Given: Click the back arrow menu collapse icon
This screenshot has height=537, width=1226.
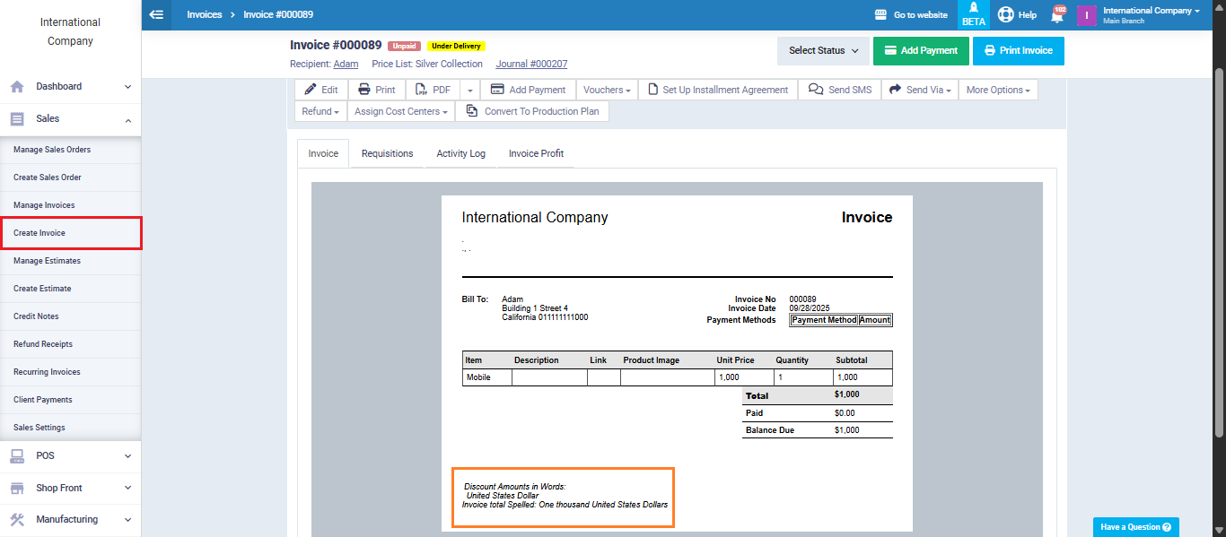Looking at the screenshot, I should coord(157,14).
